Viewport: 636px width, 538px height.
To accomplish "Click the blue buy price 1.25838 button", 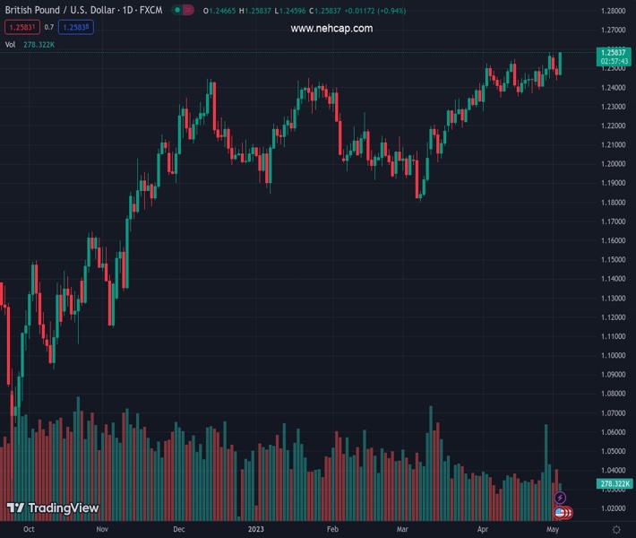I will point(75,27).
